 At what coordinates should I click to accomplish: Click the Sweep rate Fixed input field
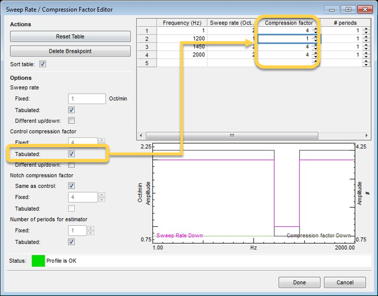[x=86, y=99]
